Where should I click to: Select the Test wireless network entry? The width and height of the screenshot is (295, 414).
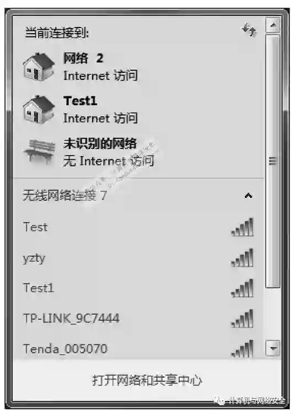138,227
